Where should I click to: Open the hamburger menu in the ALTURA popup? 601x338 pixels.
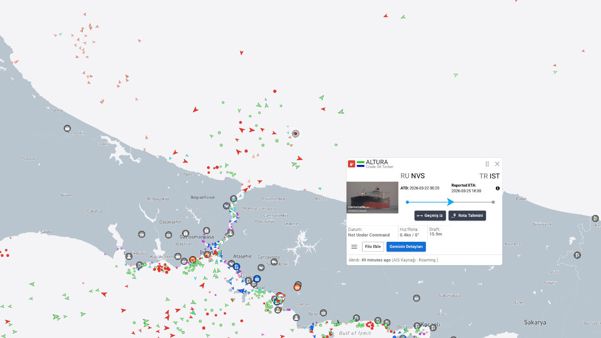[x=354, y=247]
